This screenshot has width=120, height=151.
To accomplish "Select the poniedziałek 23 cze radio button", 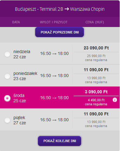I will (7, 76).
